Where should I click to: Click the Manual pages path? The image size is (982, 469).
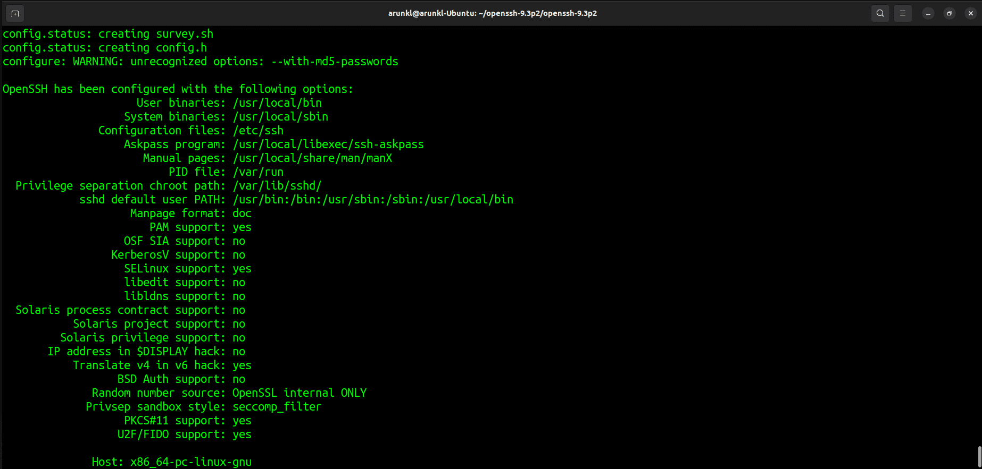click(312, 158)
